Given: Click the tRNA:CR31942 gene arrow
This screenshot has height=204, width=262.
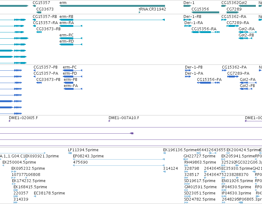Looking at the screenshot, I should coord(139,12).
